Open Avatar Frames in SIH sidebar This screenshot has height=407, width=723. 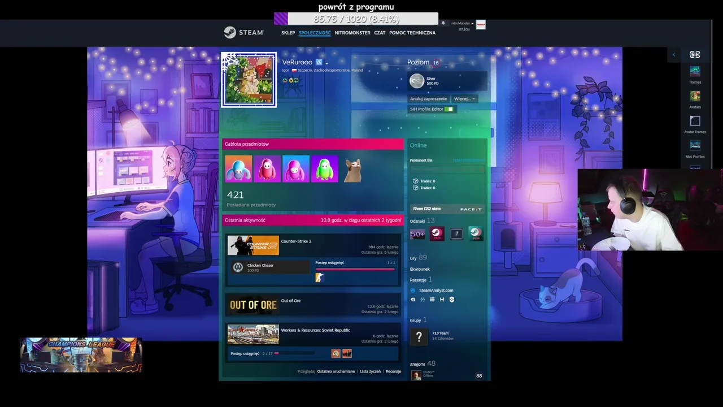pos(695,124)
